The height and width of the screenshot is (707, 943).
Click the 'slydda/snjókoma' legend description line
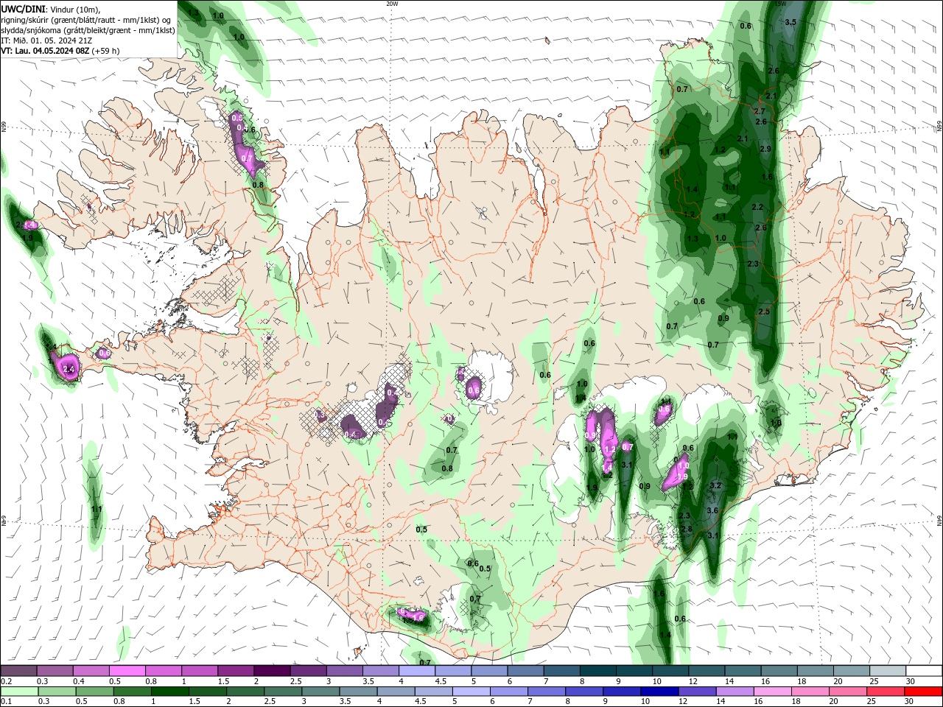[x=88, y=30]
